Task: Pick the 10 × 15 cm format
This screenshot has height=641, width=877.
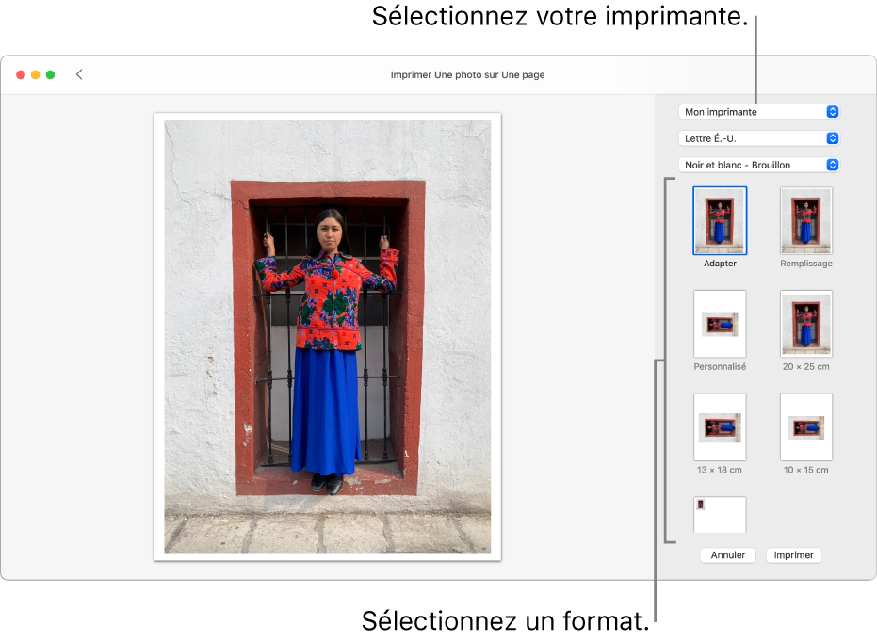Action: tap(805, 426)
